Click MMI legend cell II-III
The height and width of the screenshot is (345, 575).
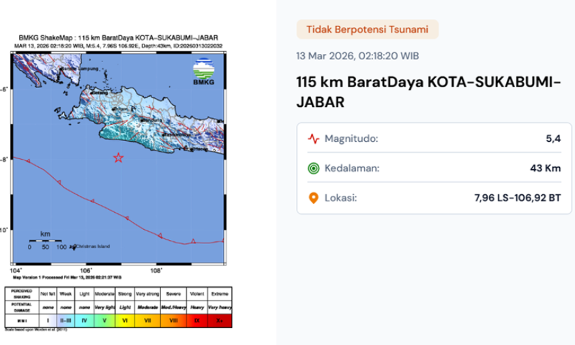coord(65,320)
